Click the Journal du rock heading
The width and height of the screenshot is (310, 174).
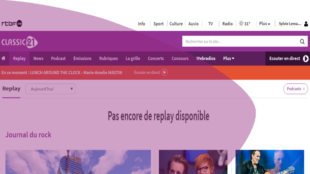point(28,135)
